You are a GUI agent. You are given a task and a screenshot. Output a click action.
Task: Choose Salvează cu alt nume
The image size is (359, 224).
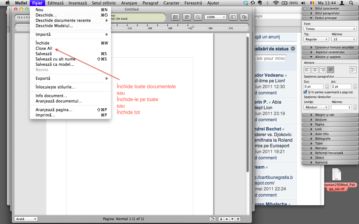[x=70, y=59]
